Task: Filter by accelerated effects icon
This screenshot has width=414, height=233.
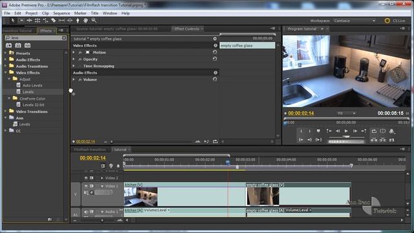Action: pos(8,45)
